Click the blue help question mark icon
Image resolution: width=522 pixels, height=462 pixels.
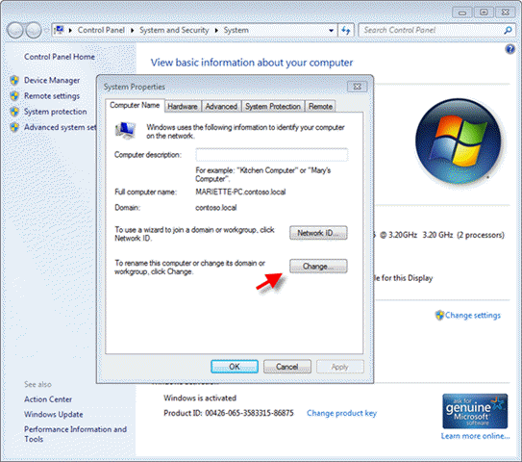pyautogui.click(x=510, y=49)
